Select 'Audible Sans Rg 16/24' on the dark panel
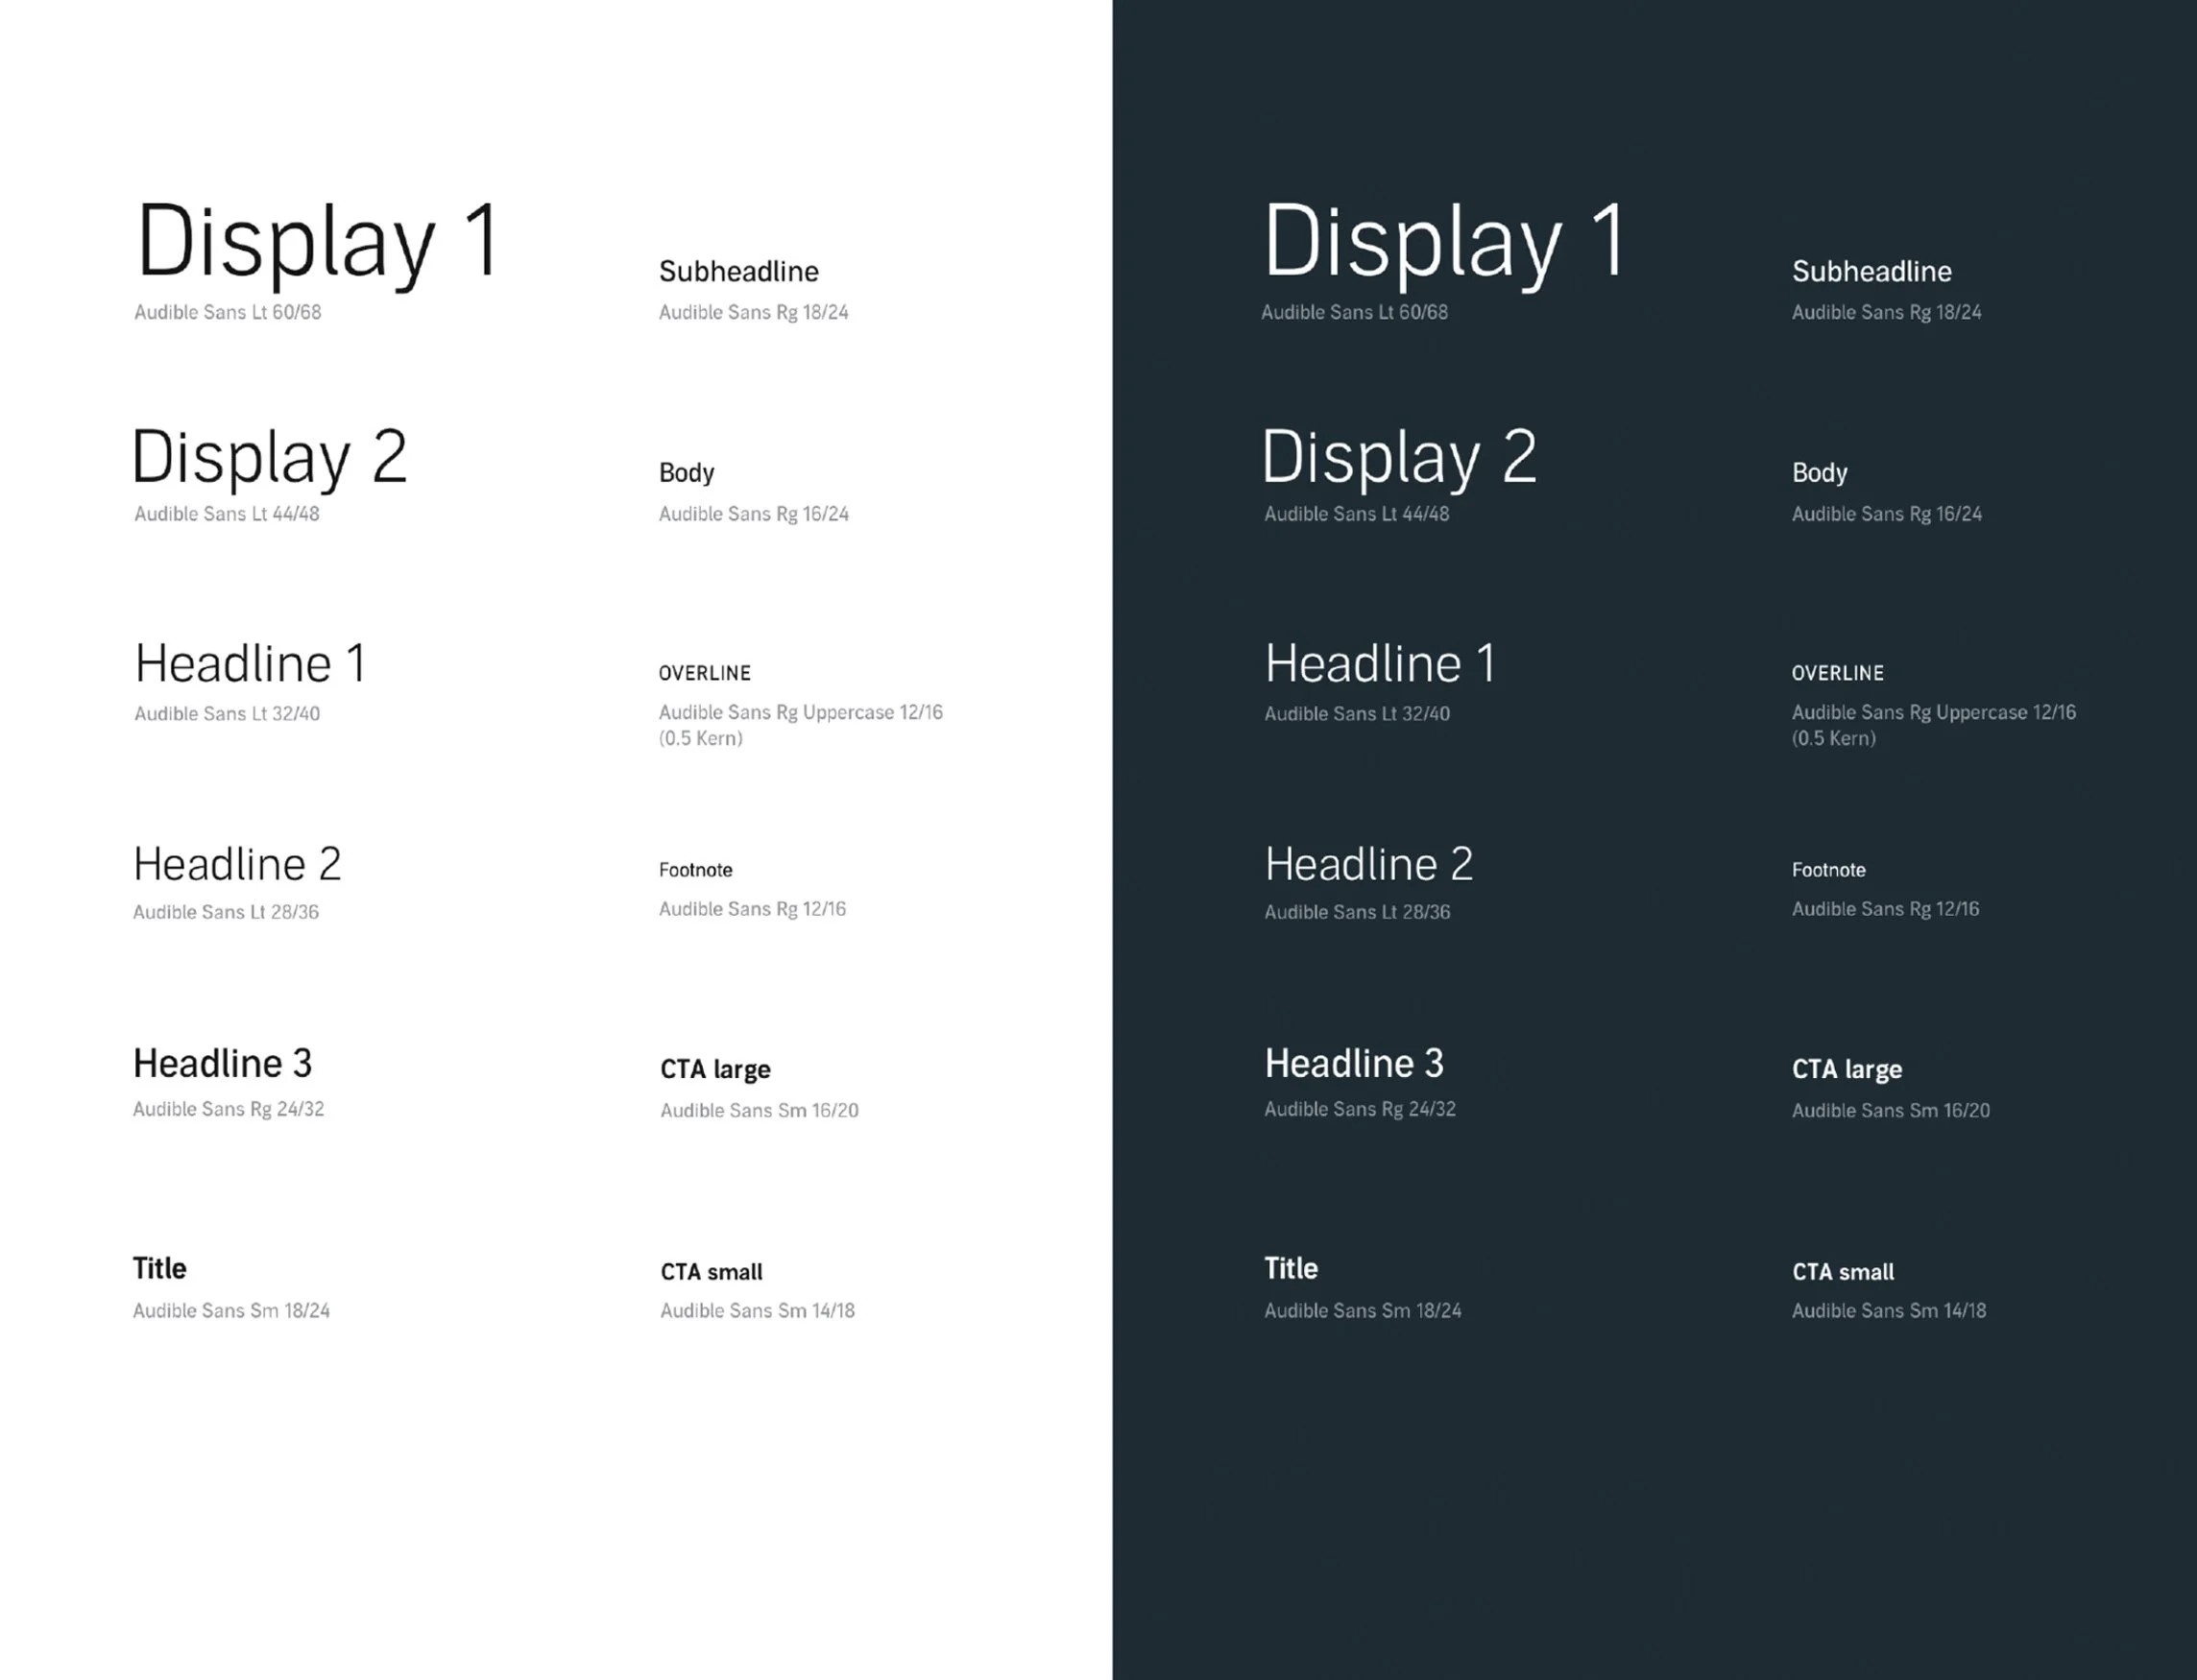The width and height of the screenshot is (2197, 1680). pyautogui.click(x=1887, y=514)
